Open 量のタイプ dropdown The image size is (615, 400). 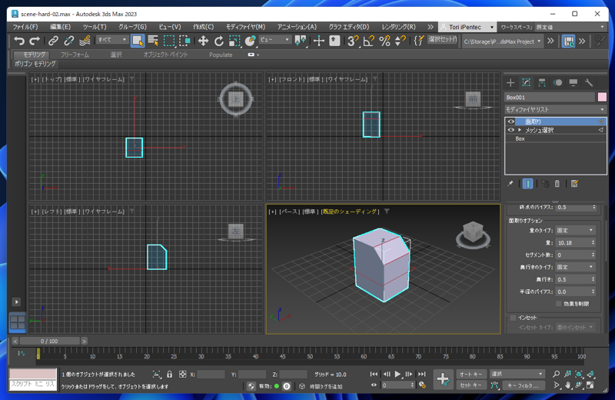point(575,231)
